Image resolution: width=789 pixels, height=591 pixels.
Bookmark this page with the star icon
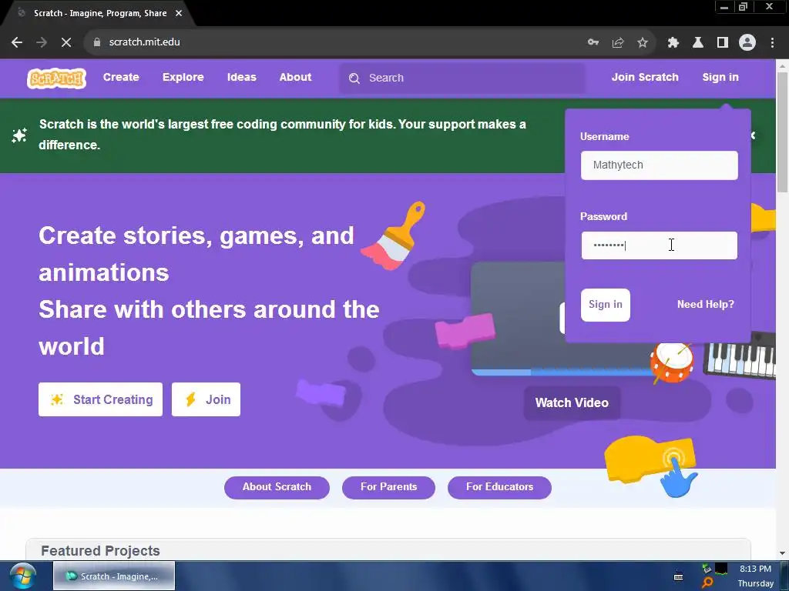(x=643, y=42)
